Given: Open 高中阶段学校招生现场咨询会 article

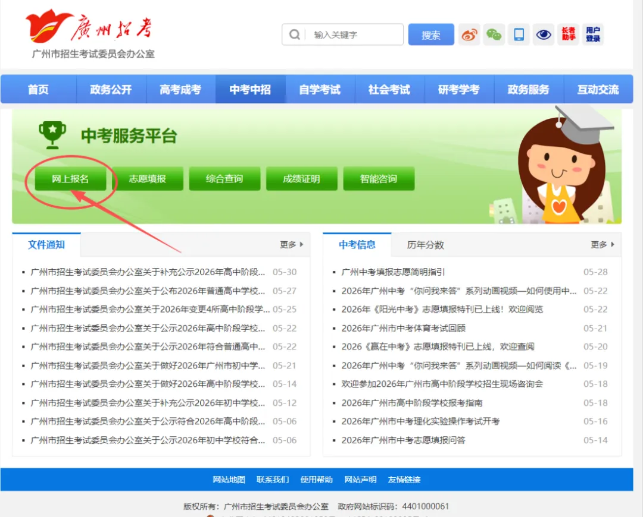Looking at the screenshot, I should [442, 383].
